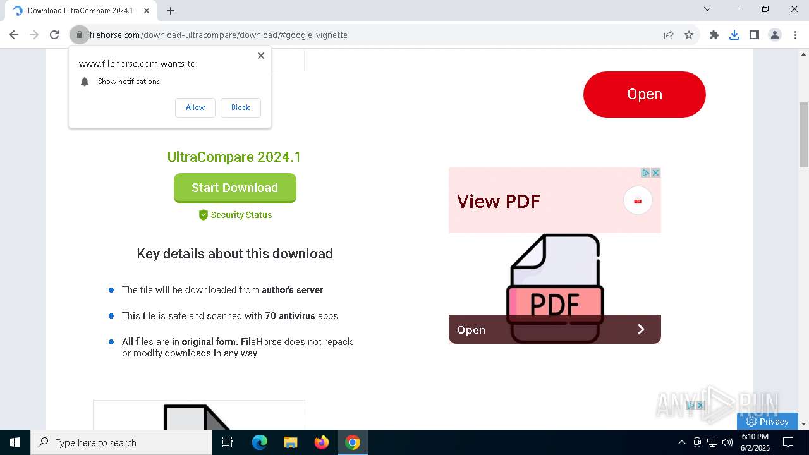Open volume control in system tray

click(727, 442)
